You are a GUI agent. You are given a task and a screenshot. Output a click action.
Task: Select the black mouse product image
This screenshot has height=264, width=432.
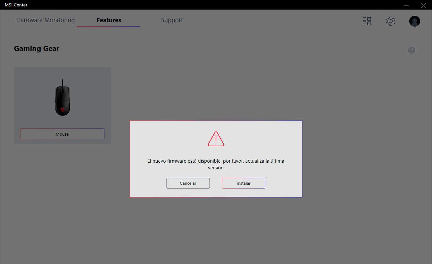[x=62, y=98]
